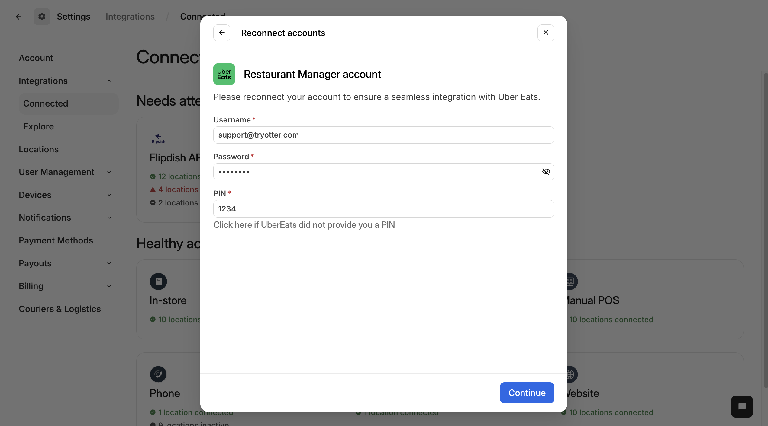The width and height of the screenshot is (768, 426).
Task: Click the Flipdish logo icon
Action: pos(158,138)
